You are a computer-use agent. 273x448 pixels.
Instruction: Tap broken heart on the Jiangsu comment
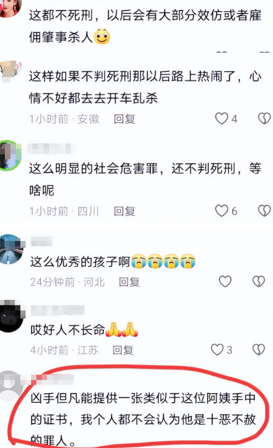coord(259,350)
